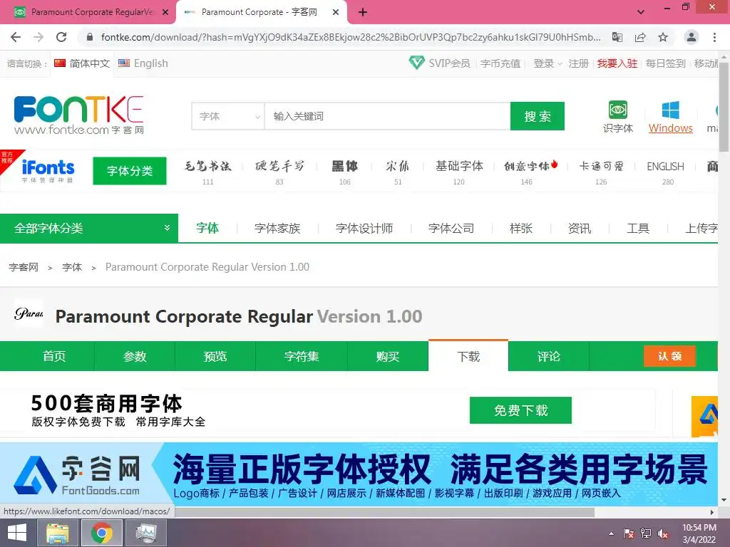Viewport: 730px width, 547px height.
Task: Open File Explorer from taskbar
Action: 57,533
